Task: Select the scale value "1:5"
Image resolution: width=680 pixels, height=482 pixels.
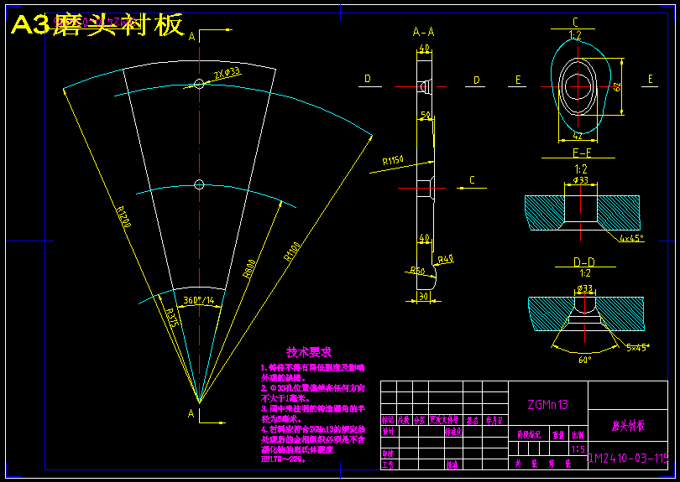Action: pos(578,449)
